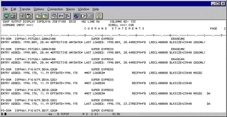Click dataset name ISPPAA1.P161679.DEVA.GDGY
This screenshot has width=227, height=117.
pyautogui.click(x=36, y=80)
